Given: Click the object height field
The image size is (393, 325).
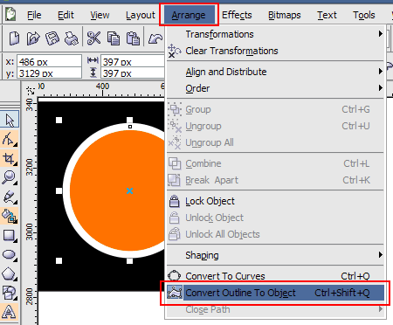Looking at the screenshot, I should click(x=133, y=73).
